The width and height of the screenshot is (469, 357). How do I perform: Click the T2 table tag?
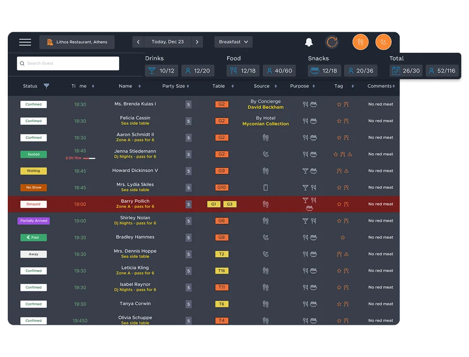point(222,254)
